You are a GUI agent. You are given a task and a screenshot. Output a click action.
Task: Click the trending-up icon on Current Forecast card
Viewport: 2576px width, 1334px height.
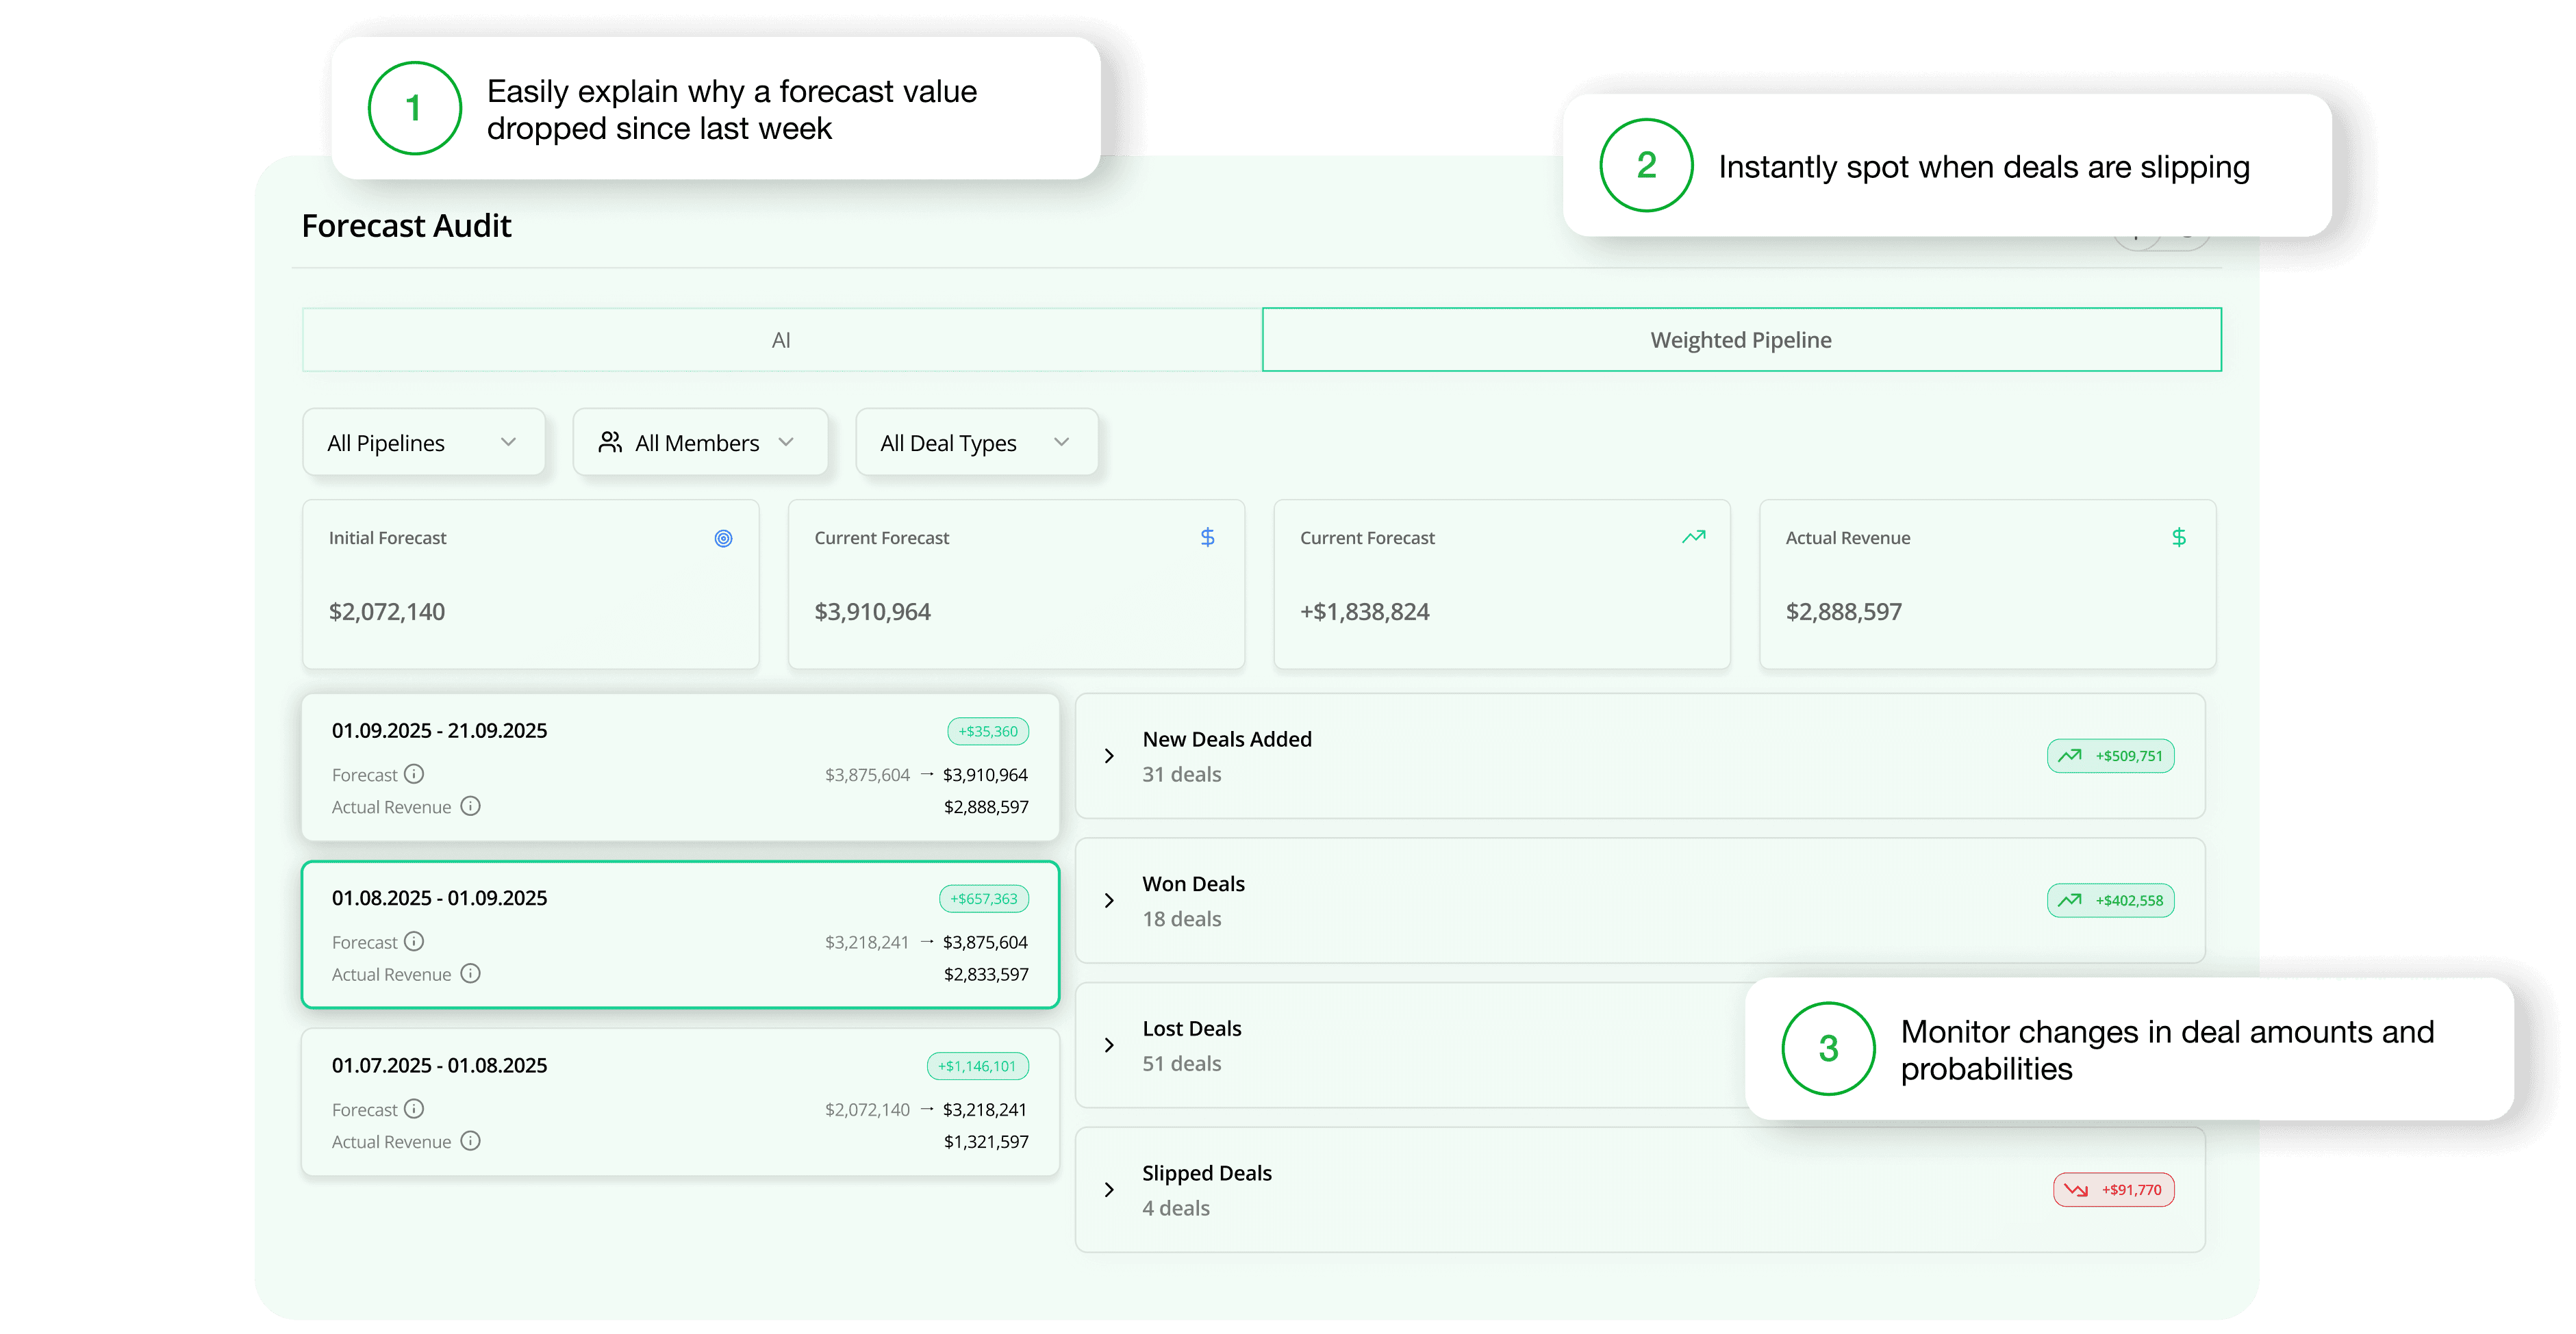point(1693,537)
